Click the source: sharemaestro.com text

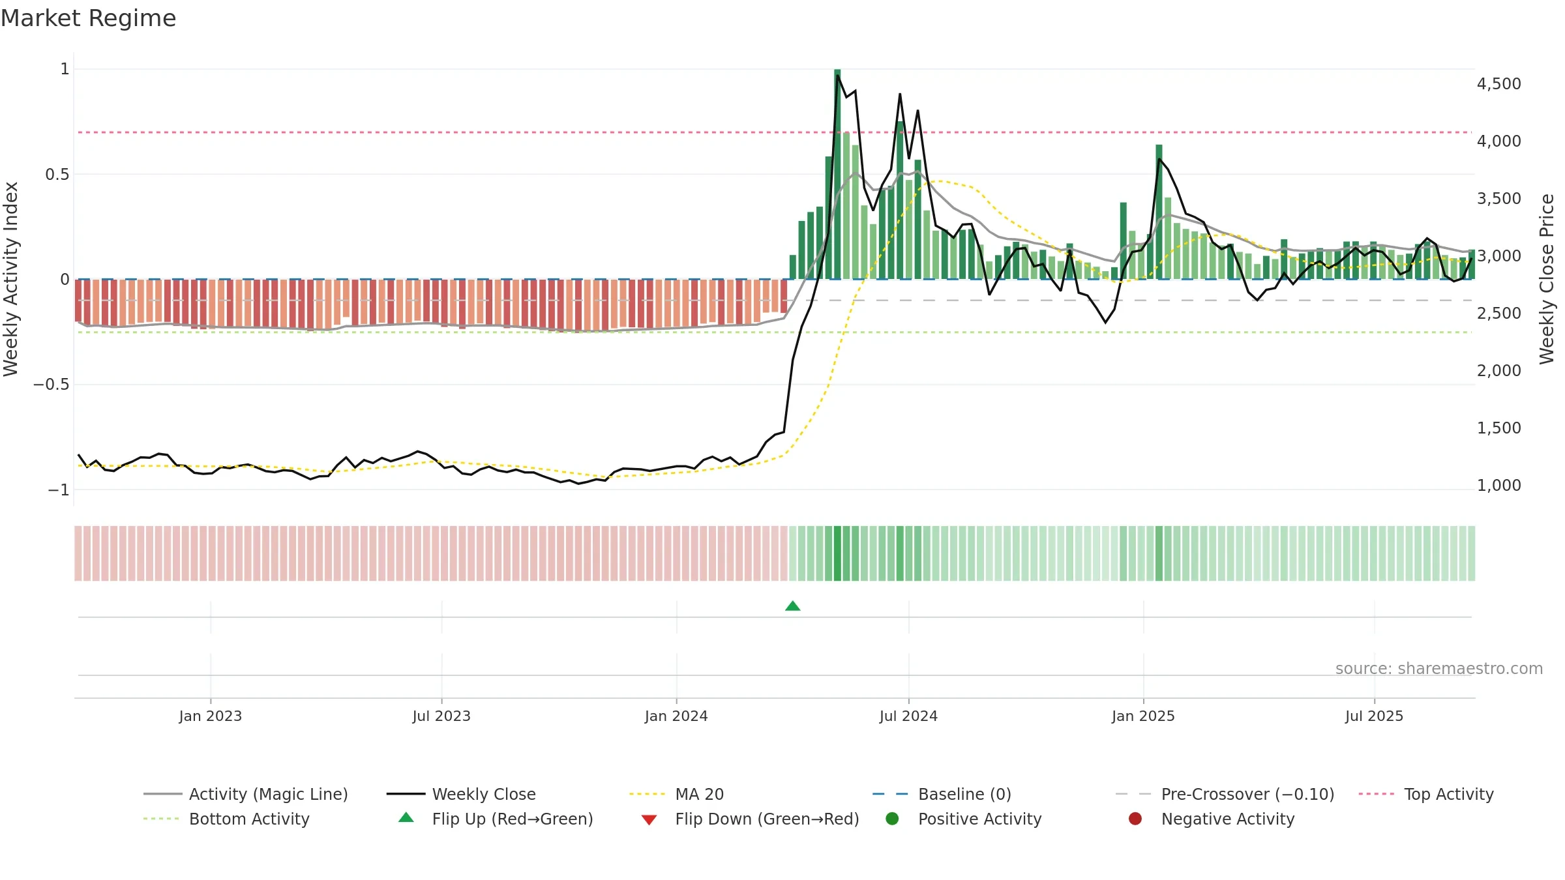tap(1439, 669)
